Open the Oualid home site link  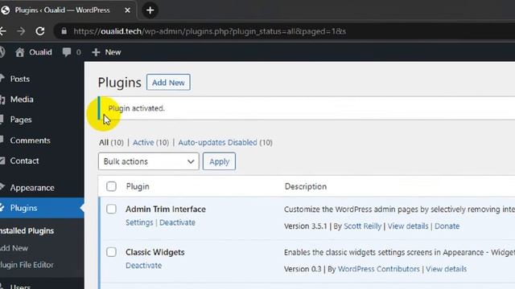(34, 52)
